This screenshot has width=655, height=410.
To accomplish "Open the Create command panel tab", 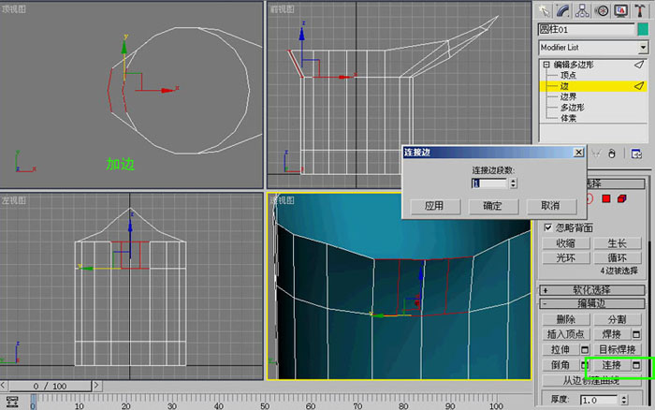I will click(x=544, y=11).
